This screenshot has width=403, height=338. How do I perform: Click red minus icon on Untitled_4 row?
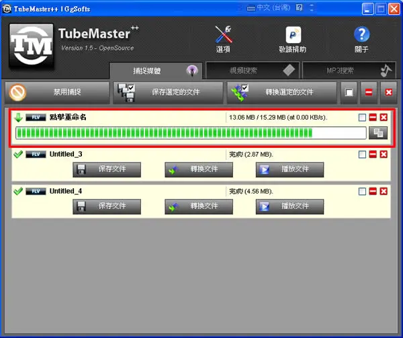tap(373, 192)
